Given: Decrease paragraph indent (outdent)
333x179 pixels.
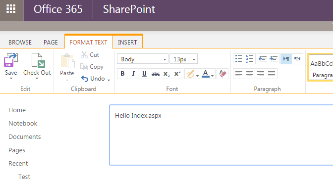Looking at the screenshot, I should (263, 59).
